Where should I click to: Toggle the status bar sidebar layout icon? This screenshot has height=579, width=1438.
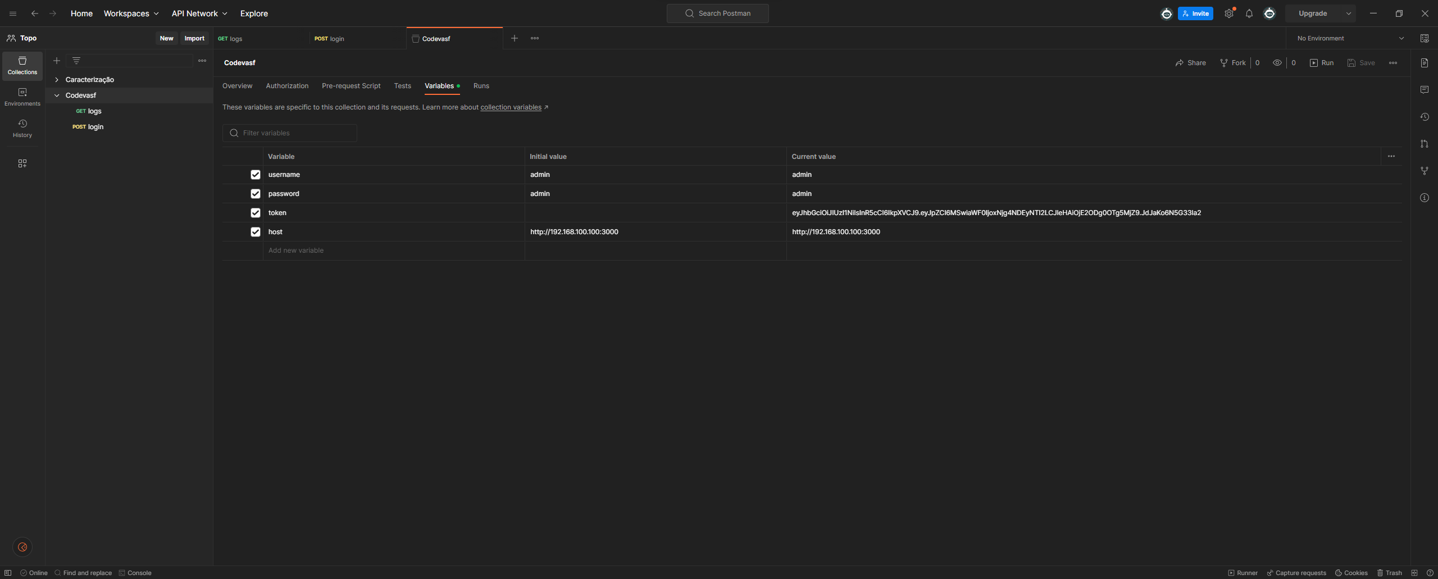[8, 573]
